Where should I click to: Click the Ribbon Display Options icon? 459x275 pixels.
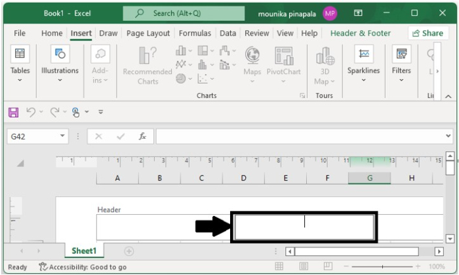pyautogui.click(x=358, y=13)
